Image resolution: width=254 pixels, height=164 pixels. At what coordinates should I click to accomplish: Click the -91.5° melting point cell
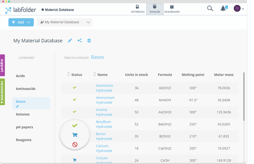coord(193,100)
